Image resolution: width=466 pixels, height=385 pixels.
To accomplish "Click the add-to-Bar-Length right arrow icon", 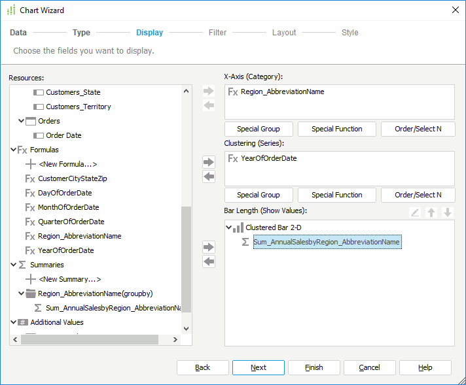I will (x=209, y=247).
